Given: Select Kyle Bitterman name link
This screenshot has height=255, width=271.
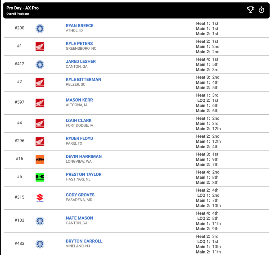Looking at the screenshot, I should coord(83,80).
